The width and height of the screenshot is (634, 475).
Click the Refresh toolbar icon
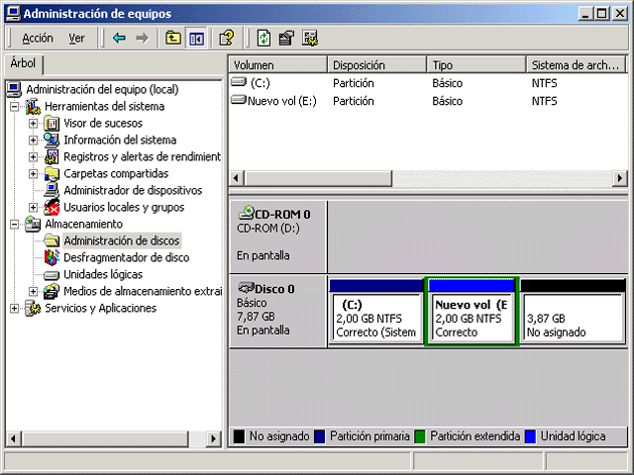264,39
